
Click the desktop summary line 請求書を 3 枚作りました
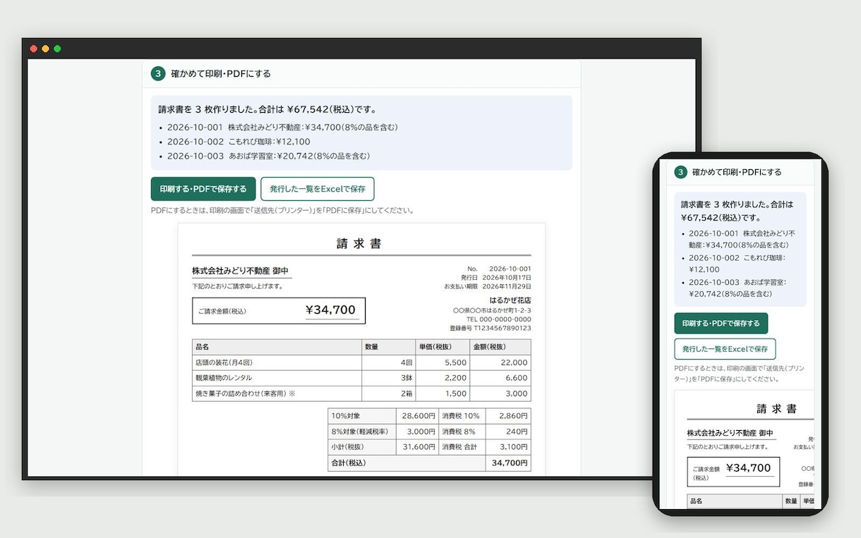[267, 109]
